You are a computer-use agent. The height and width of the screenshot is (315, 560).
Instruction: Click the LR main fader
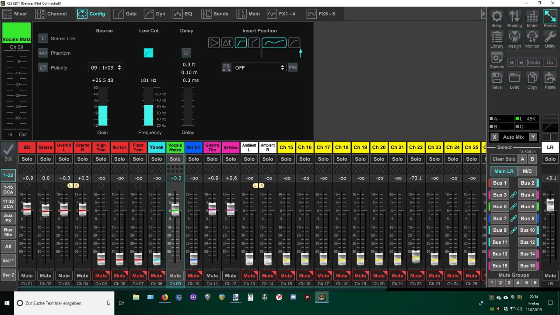550,206
